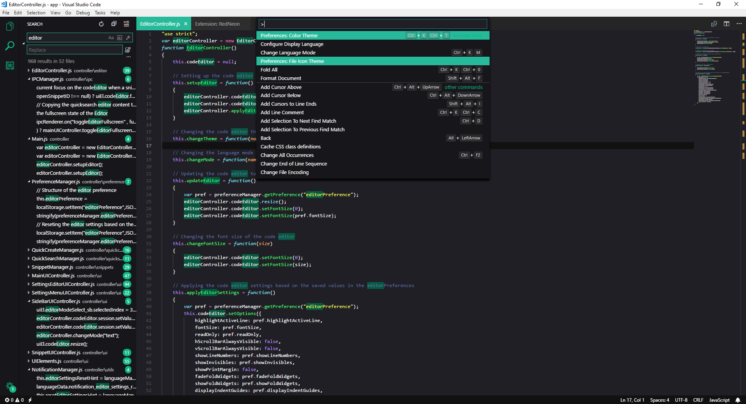The width and height of the screenshot is (746, 404).
Task: Refresh the search results
Action: (x=101, y=24)
